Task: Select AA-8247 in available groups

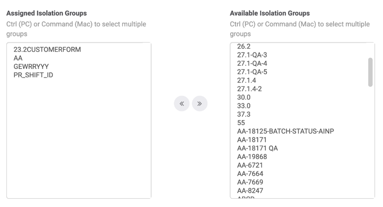Action: 250,190
